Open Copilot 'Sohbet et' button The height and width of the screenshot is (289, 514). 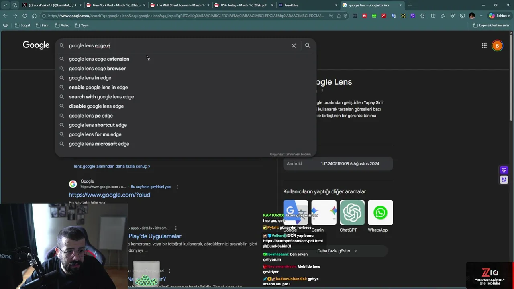coord(499,16)
